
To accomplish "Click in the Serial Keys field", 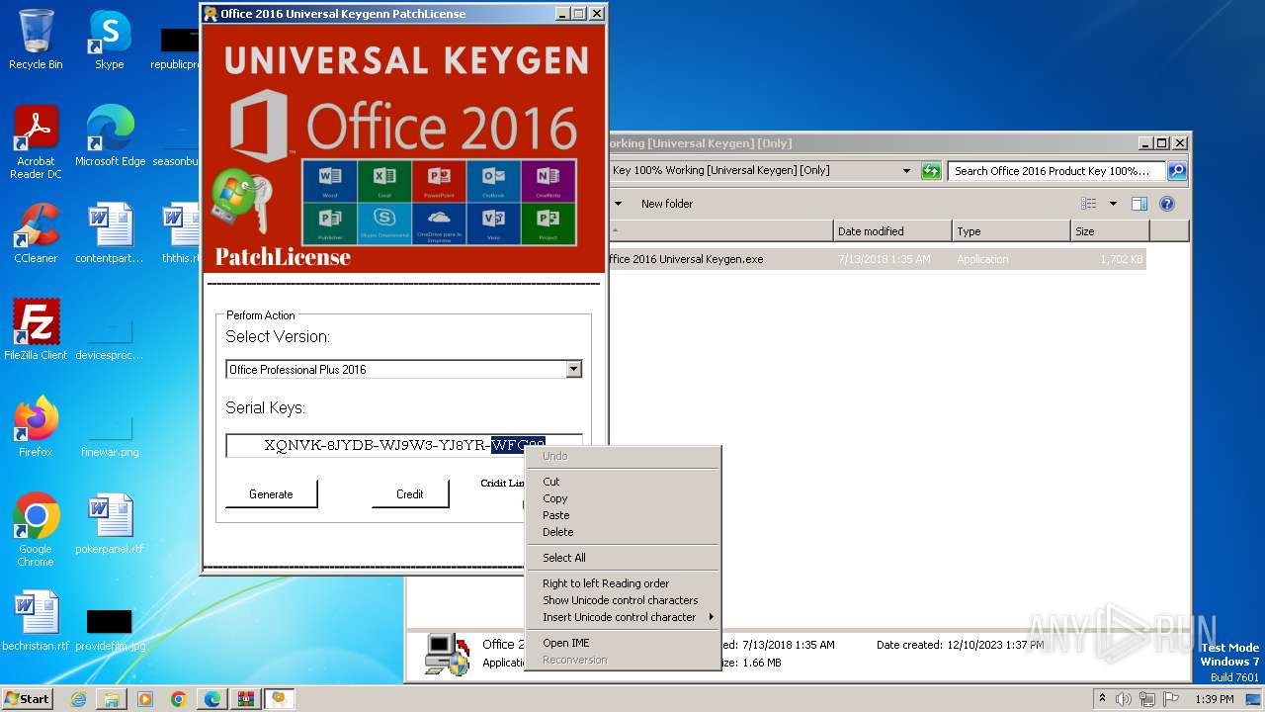I will 404,445.
